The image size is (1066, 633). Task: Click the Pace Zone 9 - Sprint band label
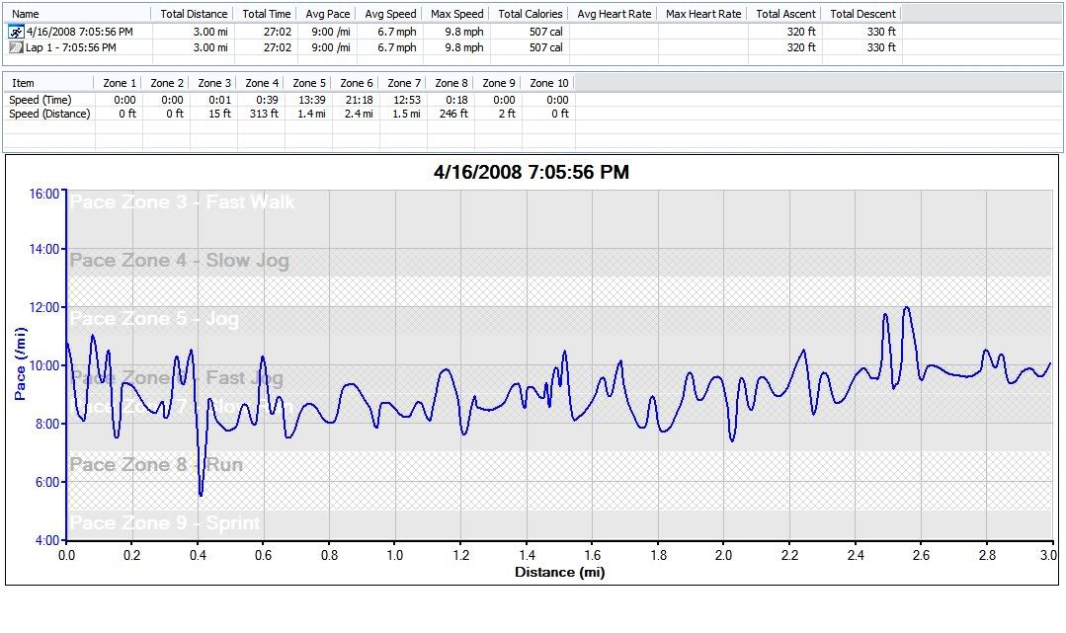tap(165, 523)
